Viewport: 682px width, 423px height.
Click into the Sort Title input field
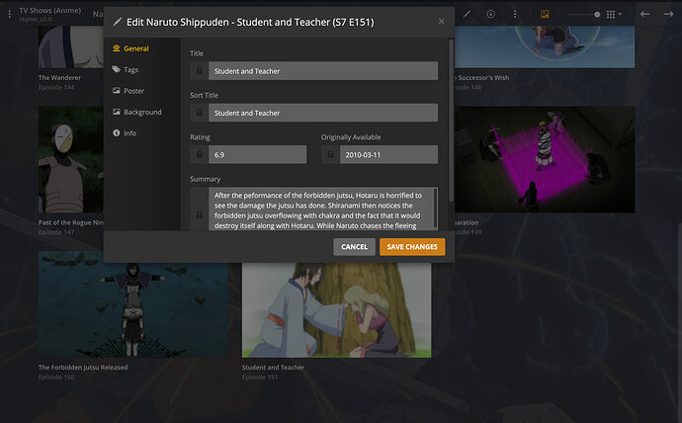[323, 113]
